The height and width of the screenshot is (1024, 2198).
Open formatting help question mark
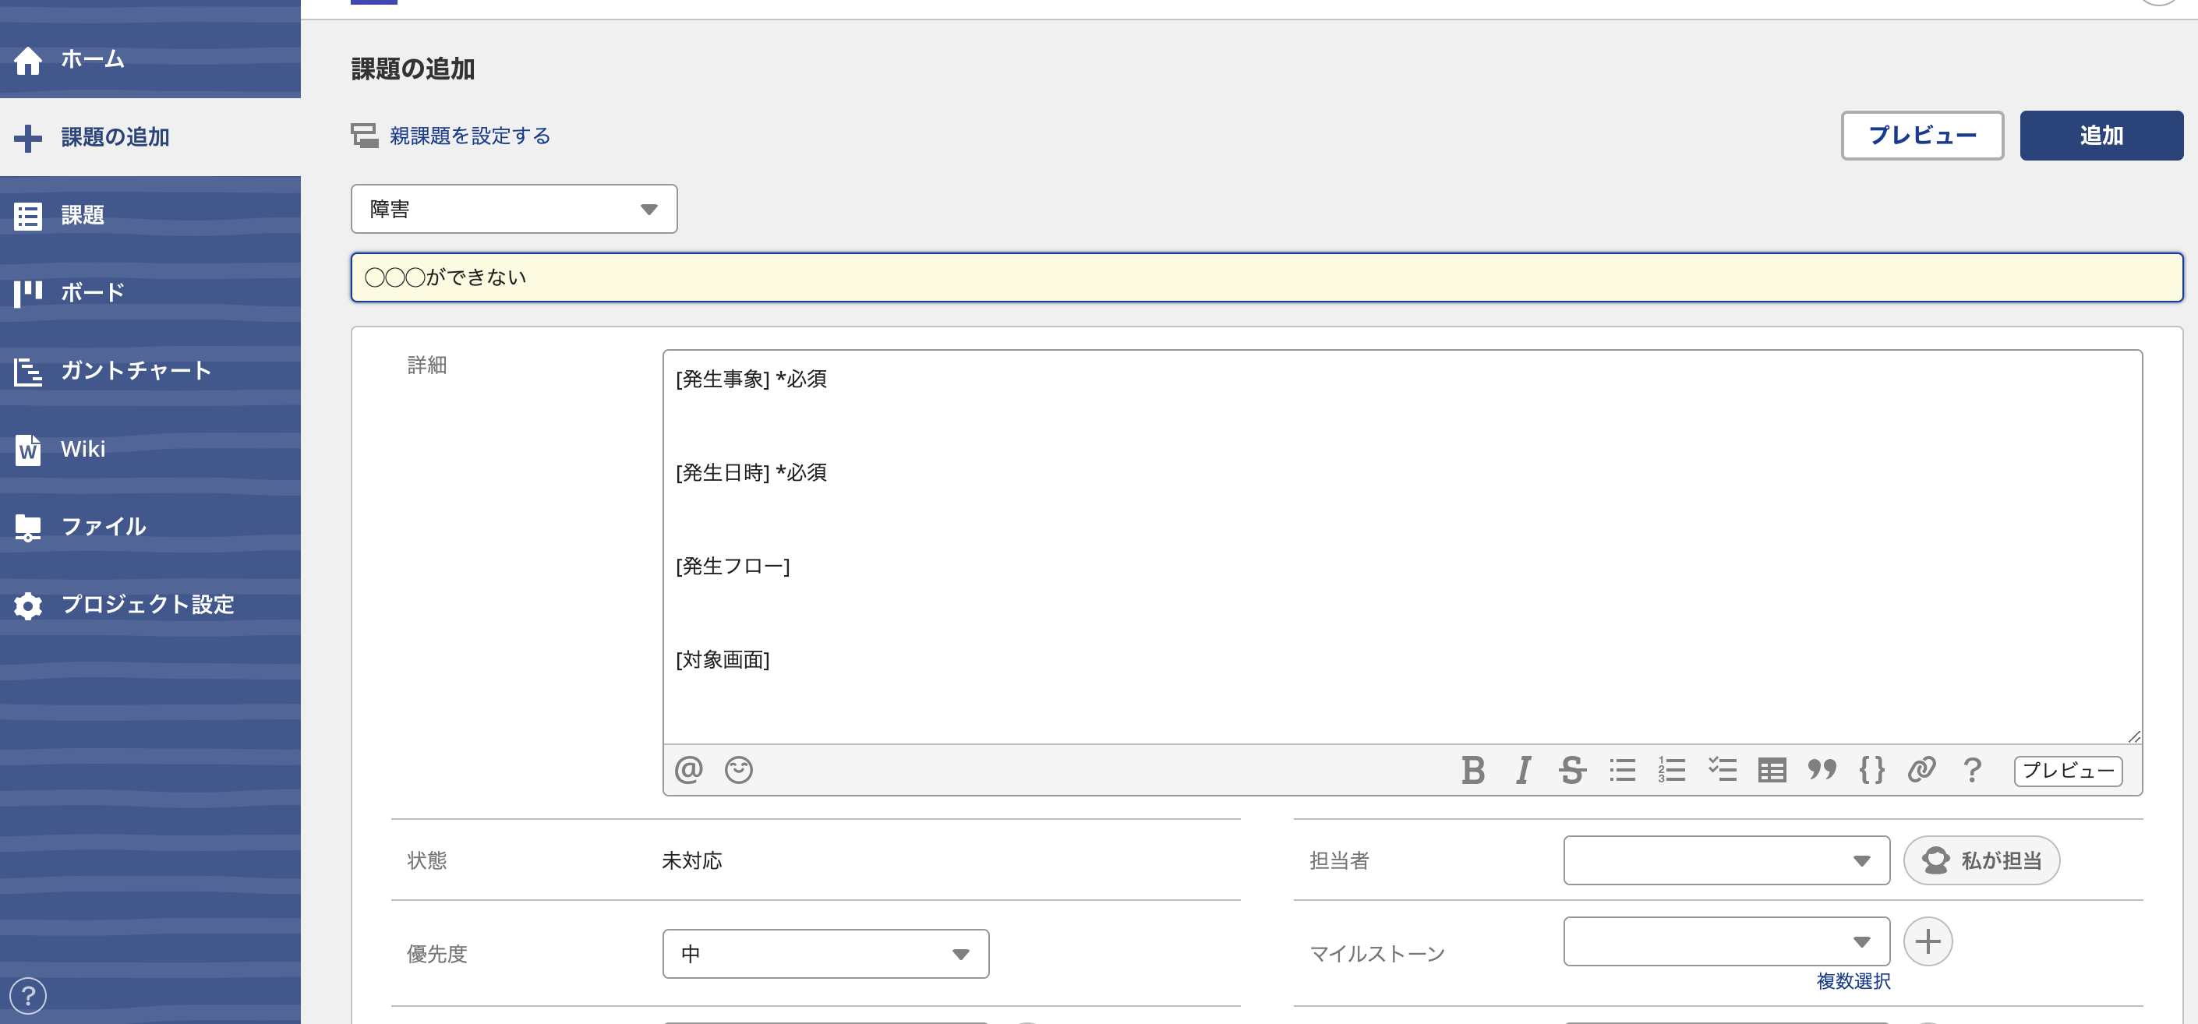(1972, 770)
